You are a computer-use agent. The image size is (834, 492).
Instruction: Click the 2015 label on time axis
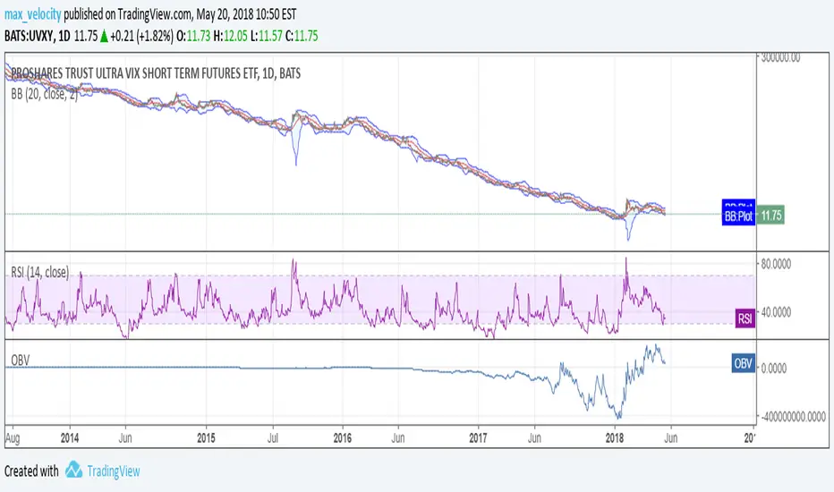[x=206, y=437]
